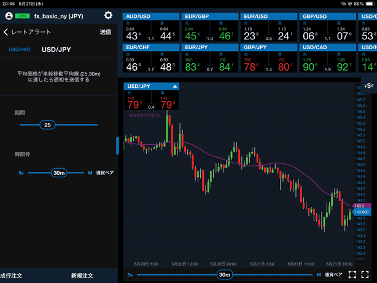Tap the fx_basic_ny (JPY) account name
This screenshot has height=283, width=377.
point(59,17)
